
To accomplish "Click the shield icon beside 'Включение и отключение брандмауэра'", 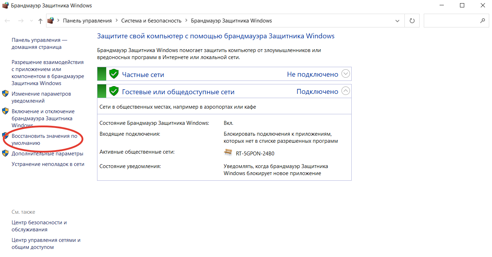I will coord(5,111).
